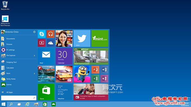Open the Music headphones tile
Viewport: 191px width, 107px height.
(x=51, y=34)
